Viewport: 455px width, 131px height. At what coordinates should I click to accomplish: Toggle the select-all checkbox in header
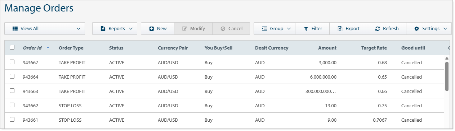tap(12, 47)
